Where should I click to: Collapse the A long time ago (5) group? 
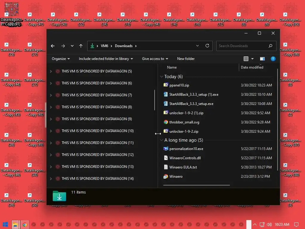pyautogui.click(x=161, y=140)
